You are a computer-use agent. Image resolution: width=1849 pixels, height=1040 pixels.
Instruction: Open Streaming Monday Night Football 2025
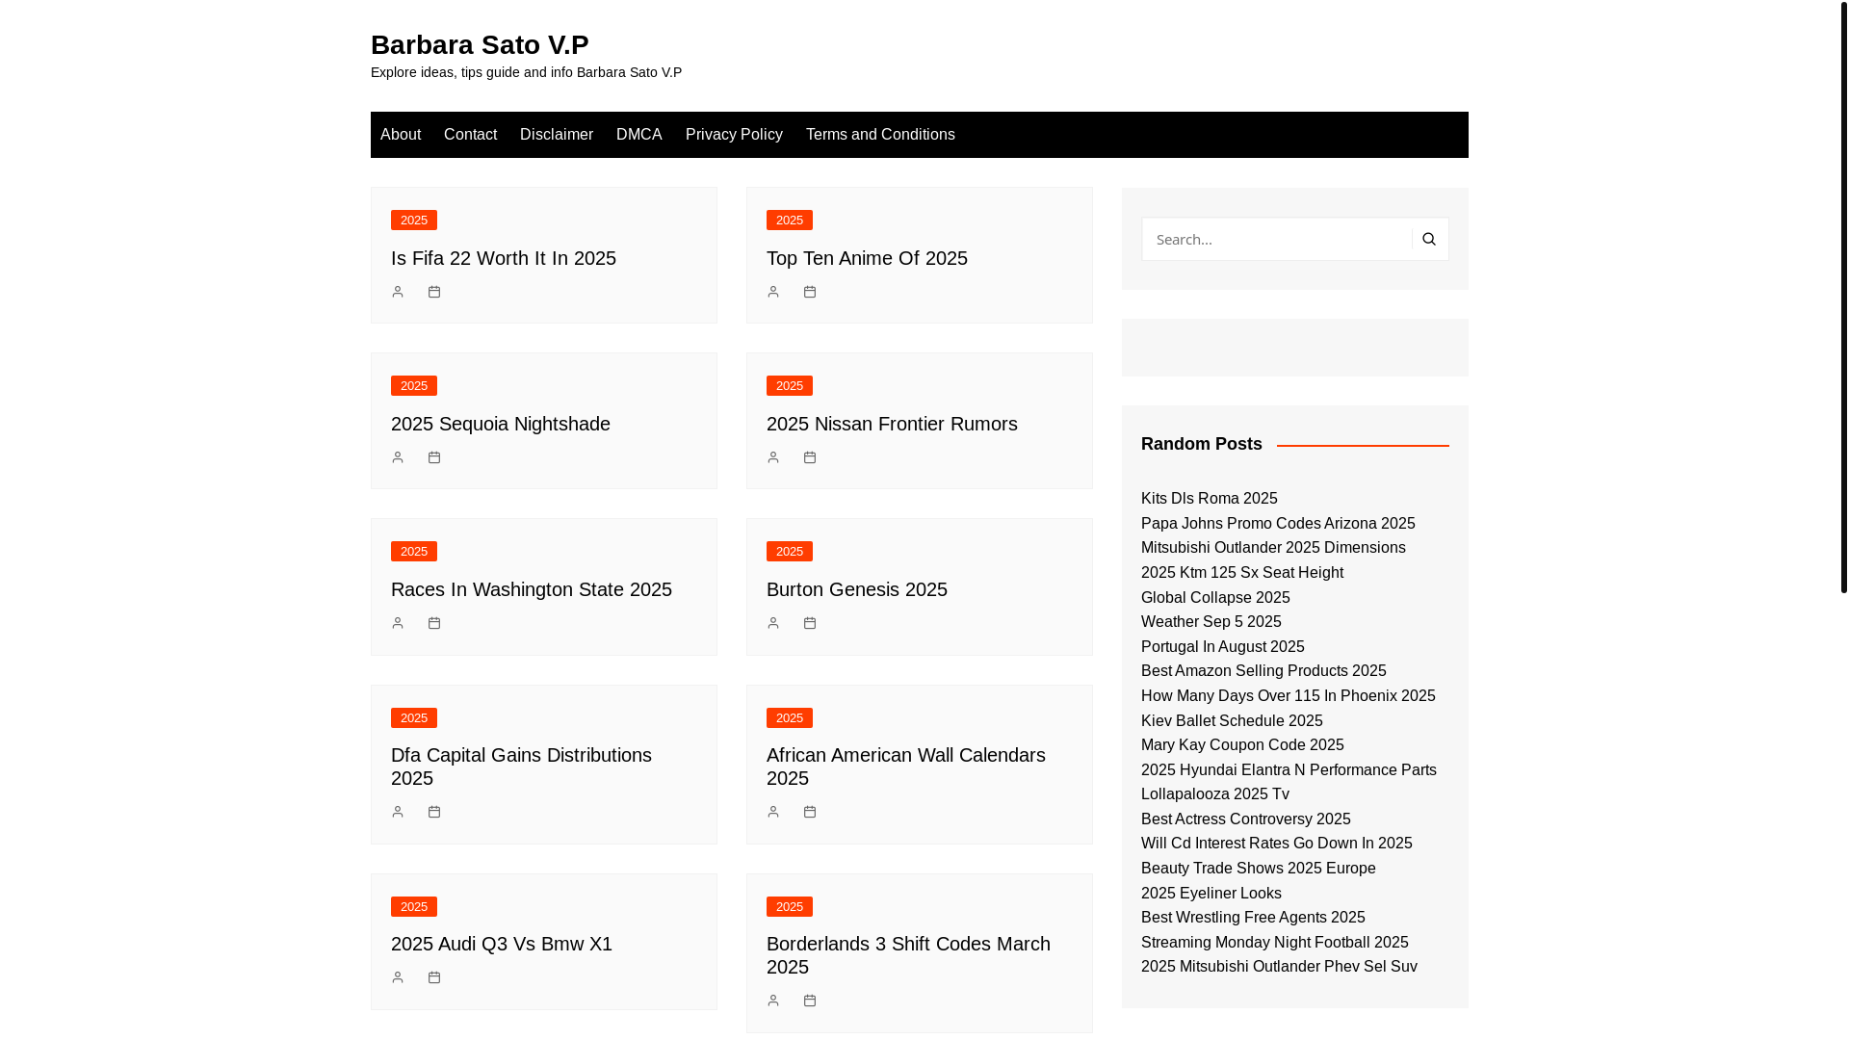point(1275,943)
